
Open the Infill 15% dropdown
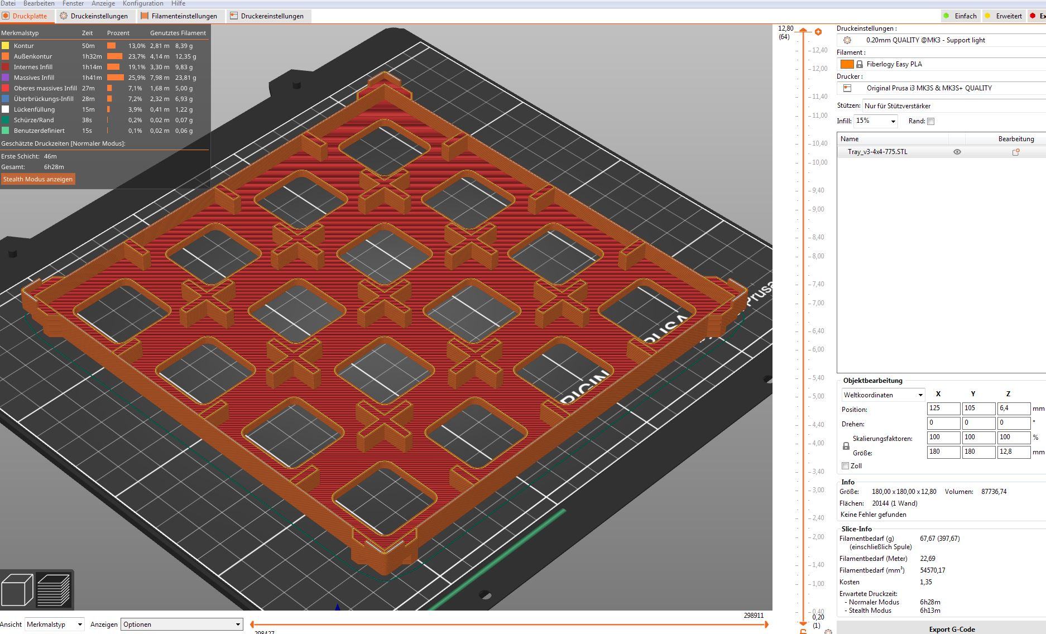(x=875, y=121)
